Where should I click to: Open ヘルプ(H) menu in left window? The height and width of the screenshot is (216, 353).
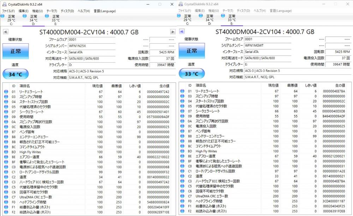point(84,11)
